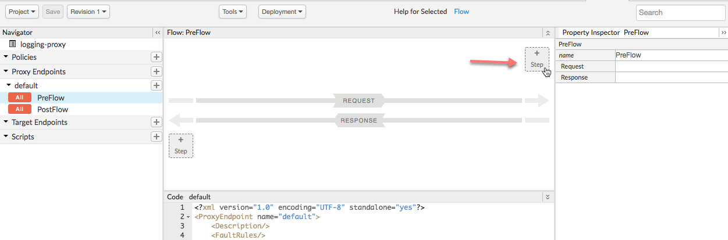Screen dimensions: 728x240
Task: Collapse the Navigator panel
Action: pyautogui.click(x=157, y=33)
